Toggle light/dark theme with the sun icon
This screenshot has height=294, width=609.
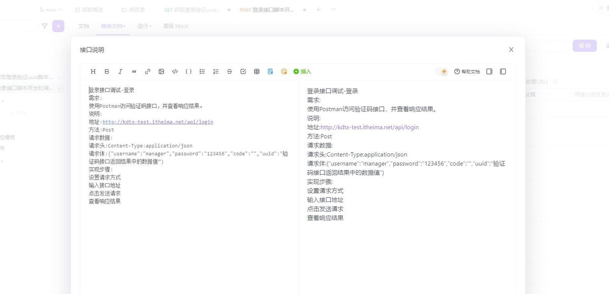442,71
